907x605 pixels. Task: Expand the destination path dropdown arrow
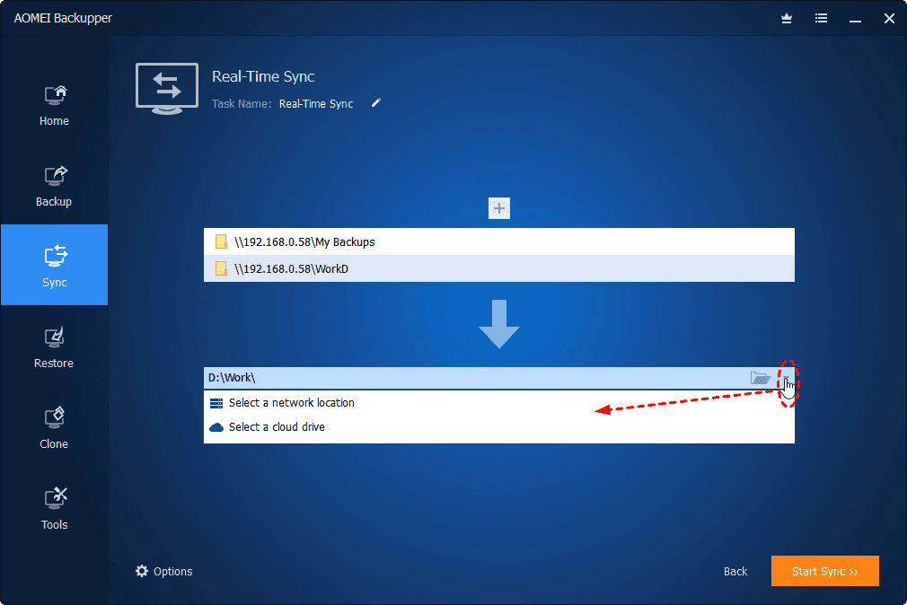tap(786, 378)
